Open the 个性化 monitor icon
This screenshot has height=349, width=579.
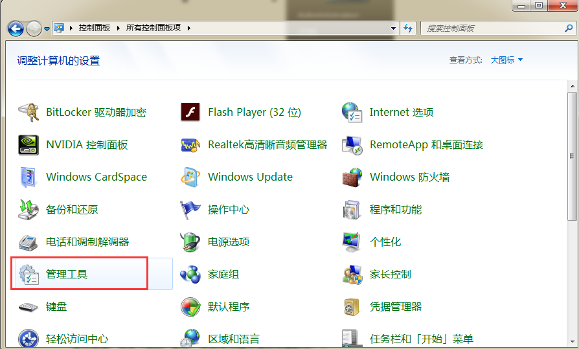point(352,242)
